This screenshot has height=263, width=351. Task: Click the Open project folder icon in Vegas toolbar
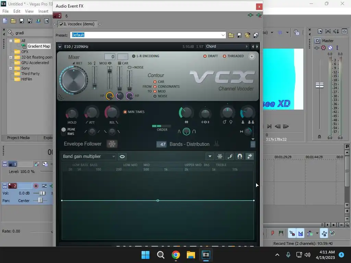pyautogui.click(x=13, y=21)
